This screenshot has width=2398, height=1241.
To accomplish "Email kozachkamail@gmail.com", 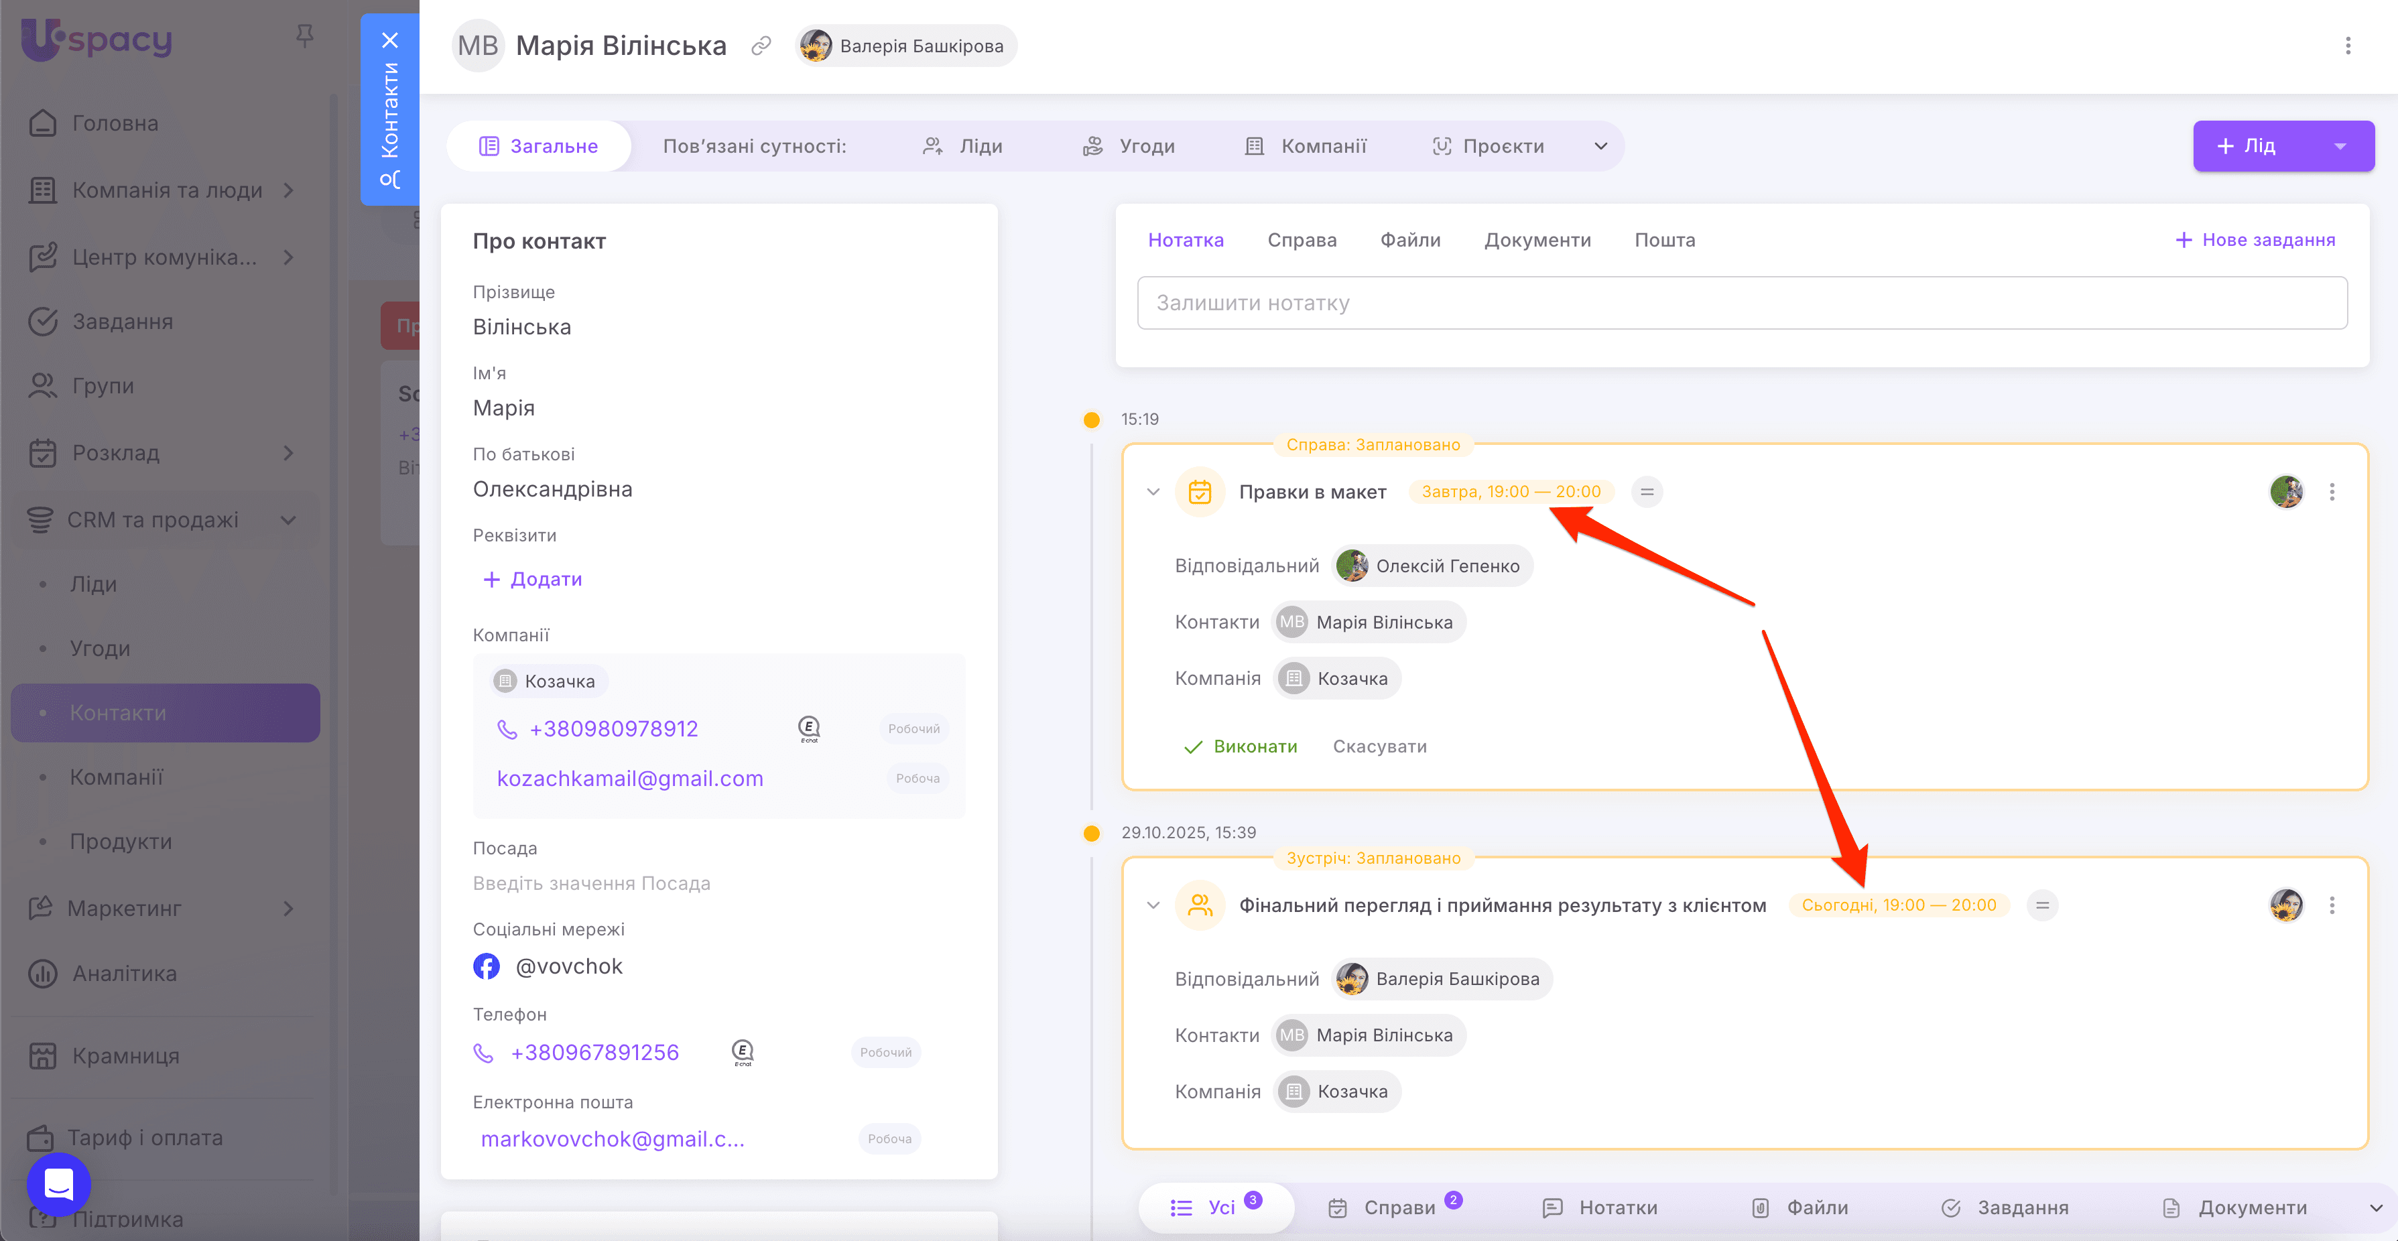I will tap(629, 778).
